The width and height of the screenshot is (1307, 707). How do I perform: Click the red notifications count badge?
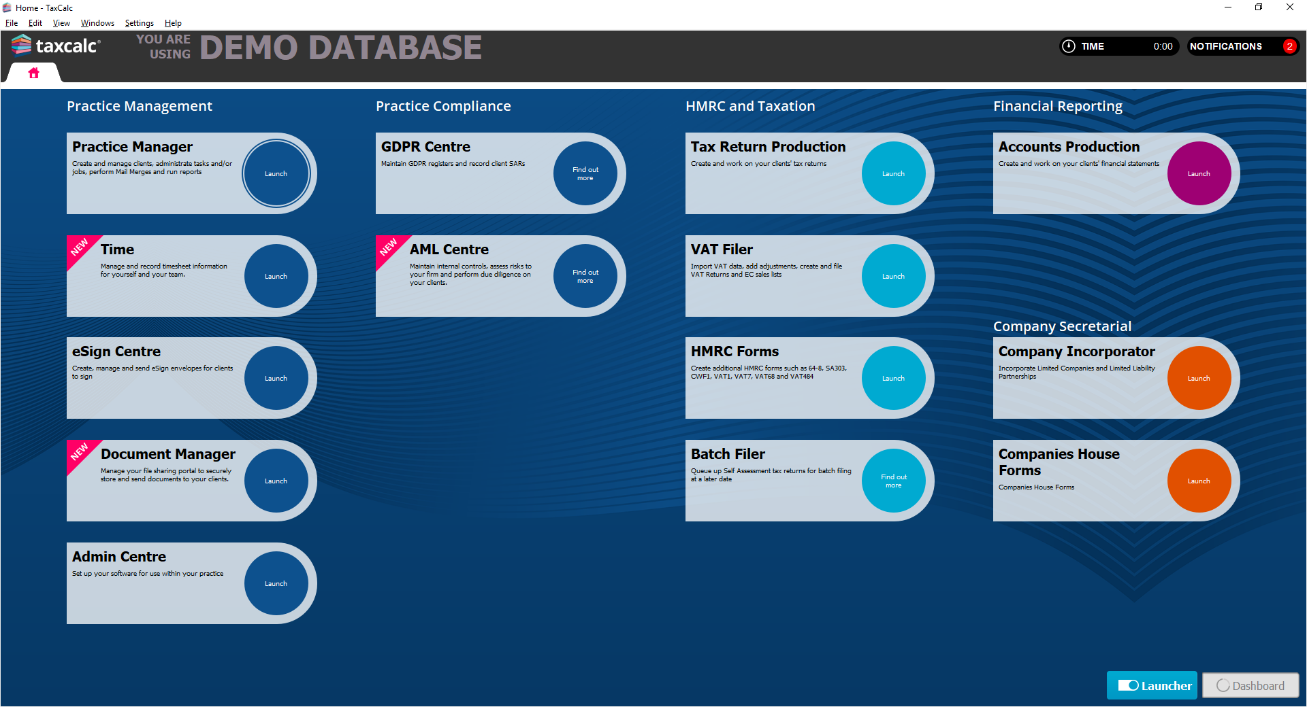(1289, 46)
